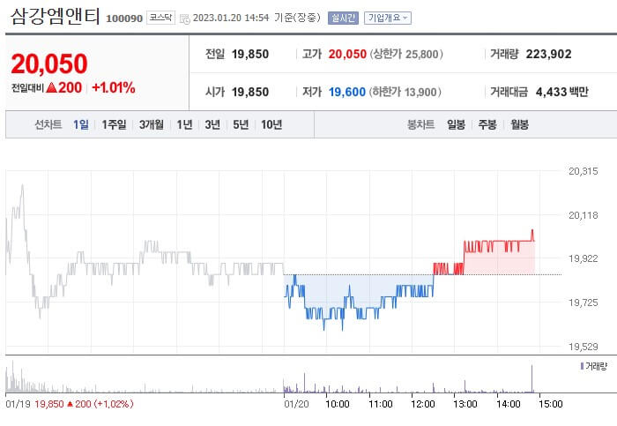Screen dimensions: 617x426
Task: Click the 01/20 date label on axis
Action: (x=296, y=404)
